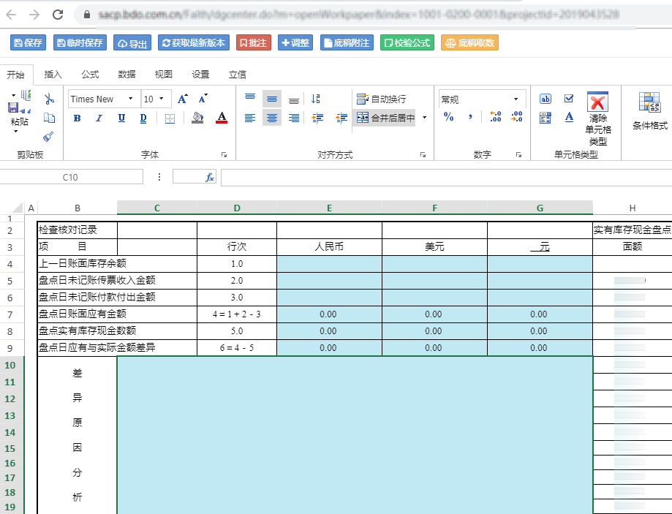The width and height of the screenshot is (672, 514).
Task: Apply percent number style
Action: (x=449, y=116)
